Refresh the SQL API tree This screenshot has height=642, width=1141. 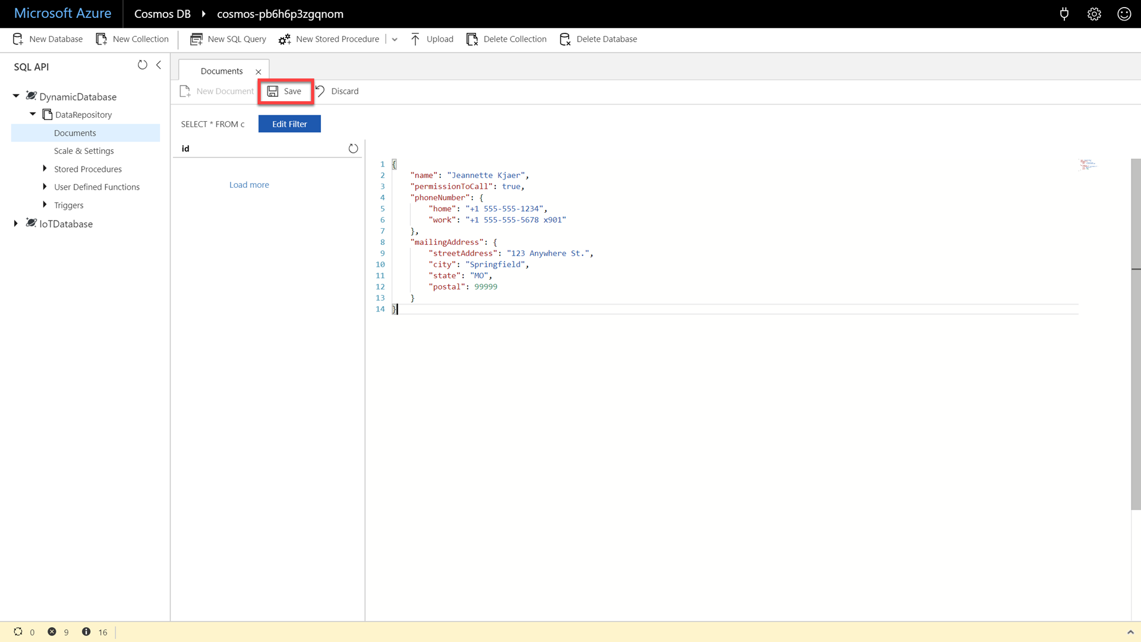pos(142,65)
